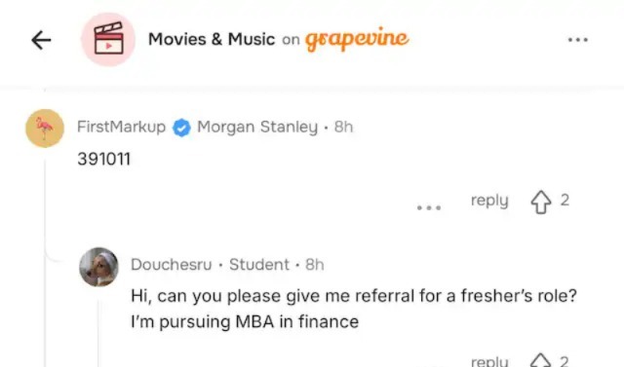Tap the blue verified badge
This screenshot has width=624, height=367.
pyautogui.click(x=181, y=128)
